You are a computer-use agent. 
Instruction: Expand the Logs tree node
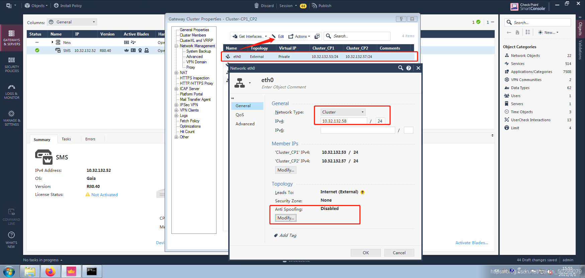coord(176,116)
